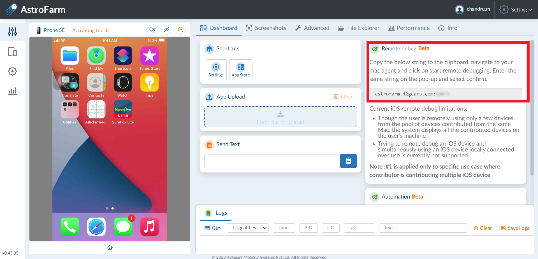Click the Time filter field
Screen dimensions: 538x259
(284, 228)
